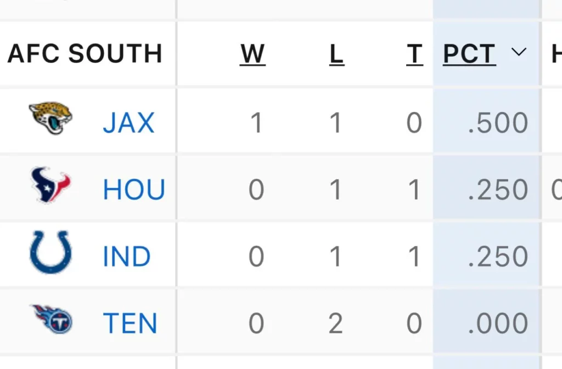Select the Jaguars wins value 1
The height and width of the screenshot is (369, 562).
pyautogui.click(x=257, y=123)
